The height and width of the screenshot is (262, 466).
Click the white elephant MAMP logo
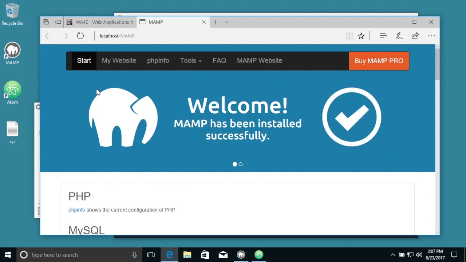pyautogui.click(x=123, y=117)
